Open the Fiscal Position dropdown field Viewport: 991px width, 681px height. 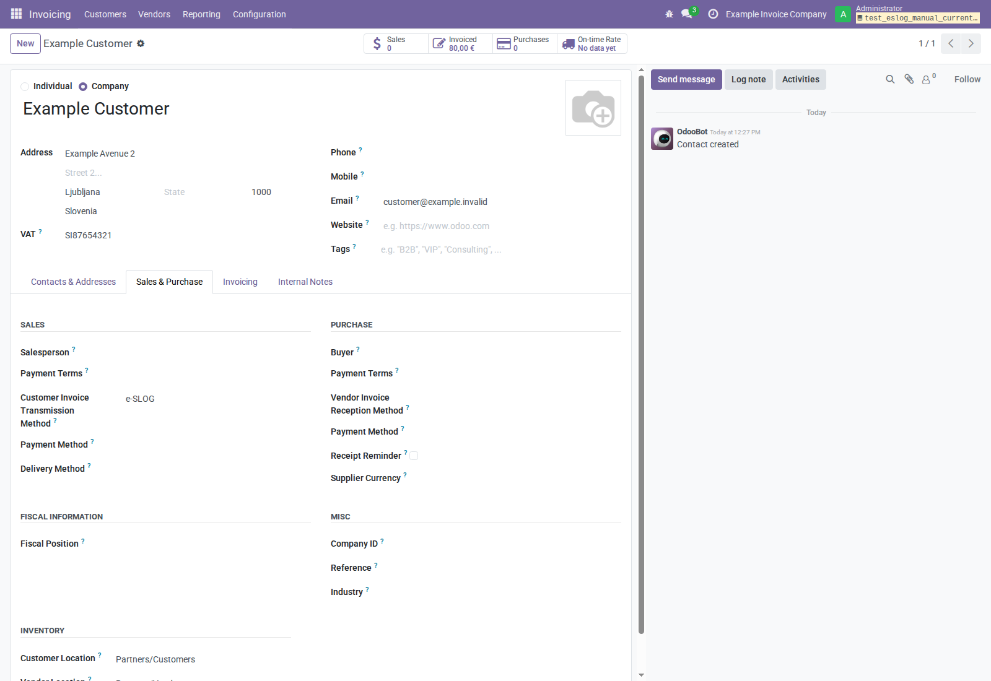coord(217,544)
